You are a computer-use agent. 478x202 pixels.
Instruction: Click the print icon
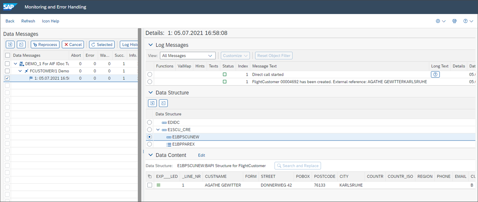coord(454,21)
